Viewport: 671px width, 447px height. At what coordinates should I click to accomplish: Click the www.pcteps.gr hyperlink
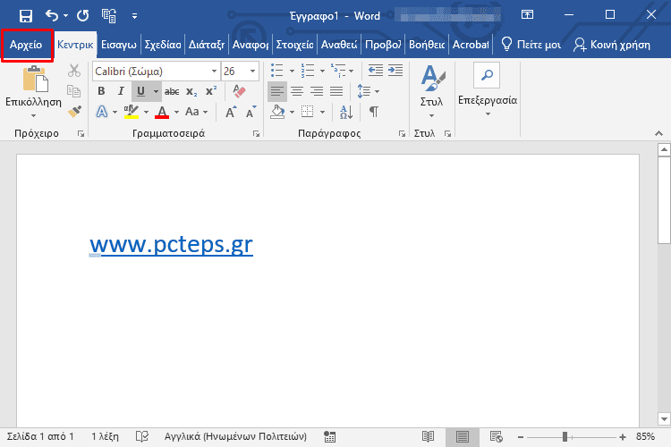(x=171, y=245)
